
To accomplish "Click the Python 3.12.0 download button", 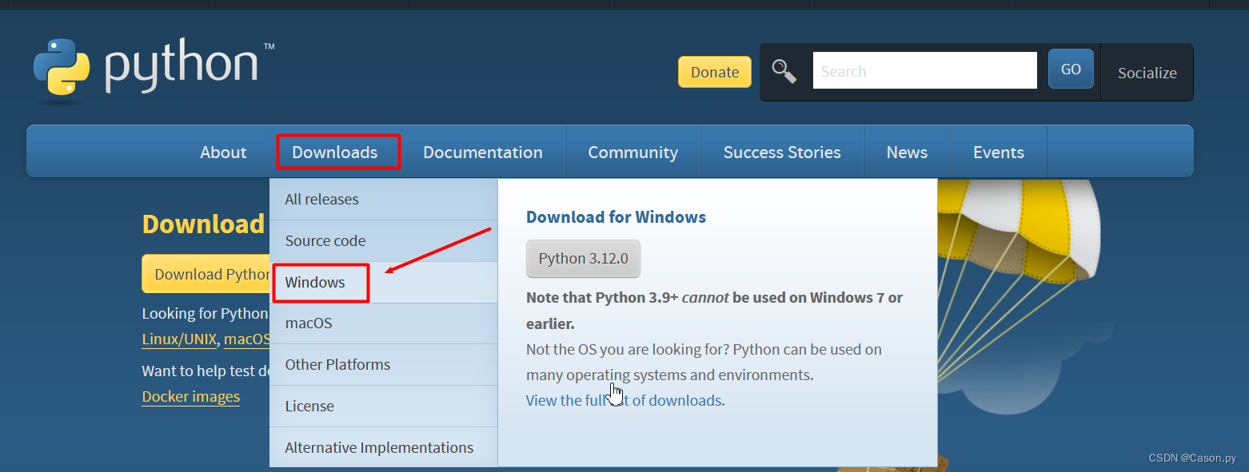I will [x=583, y=259].
